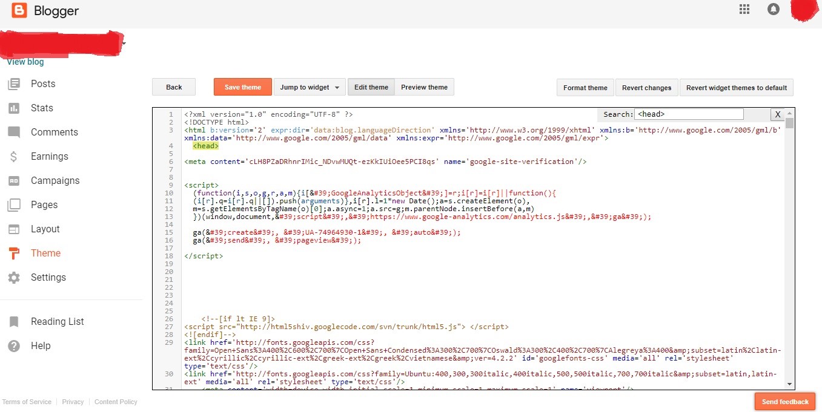This screenshot has width=822, height=412.
Task: Click the Help question mark icon
Action: (14, 346)
